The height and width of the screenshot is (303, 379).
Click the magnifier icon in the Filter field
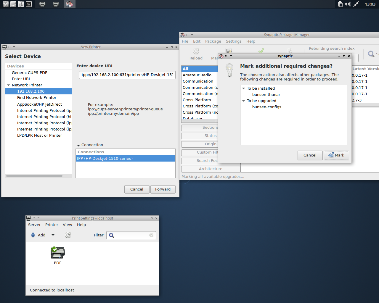click(x=111, y=235)
